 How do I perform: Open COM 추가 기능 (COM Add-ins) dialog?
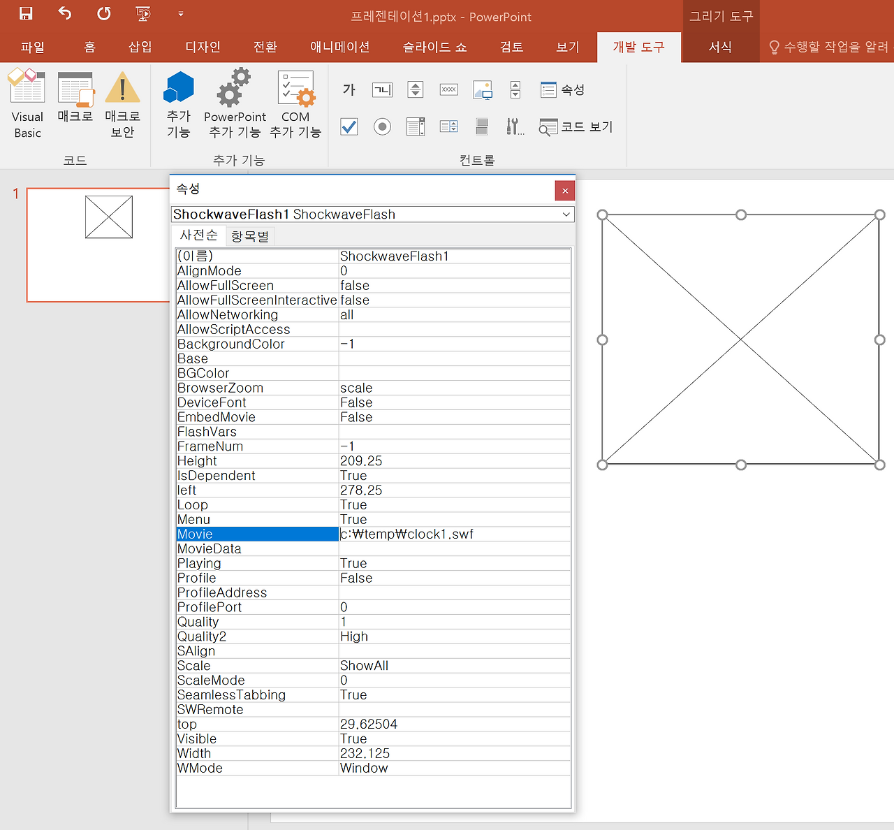pos(295,104)
